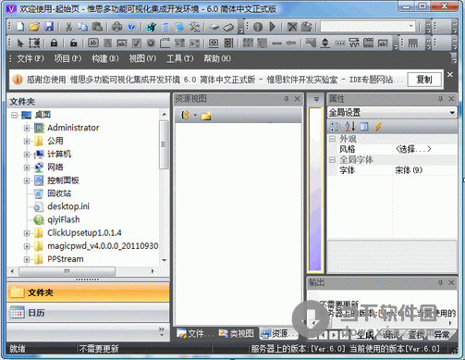The height and width of the screenshot is (360, 465).
Task: Pick the group box 'xyz' control tool
Action: (x=165, y=43)
